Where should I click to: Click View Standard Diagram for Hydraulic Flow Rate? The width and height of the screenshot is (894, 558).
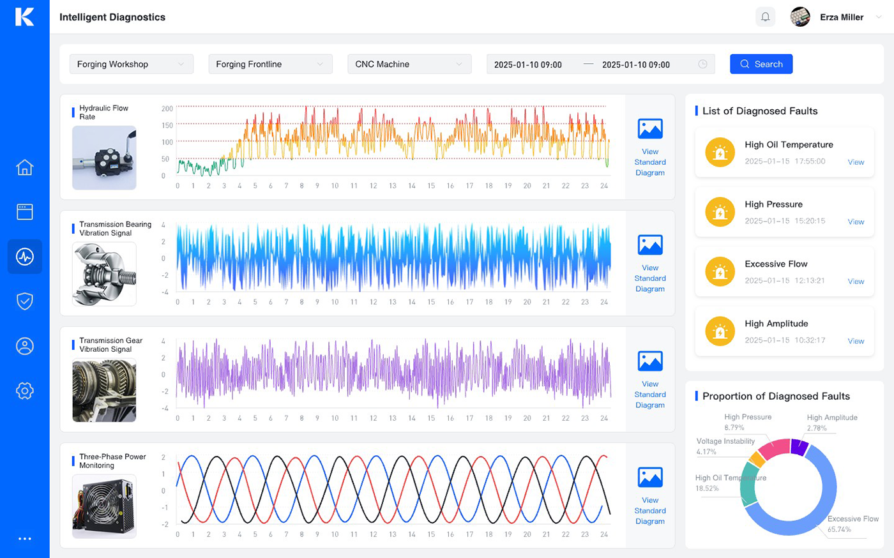click(650, 162)
